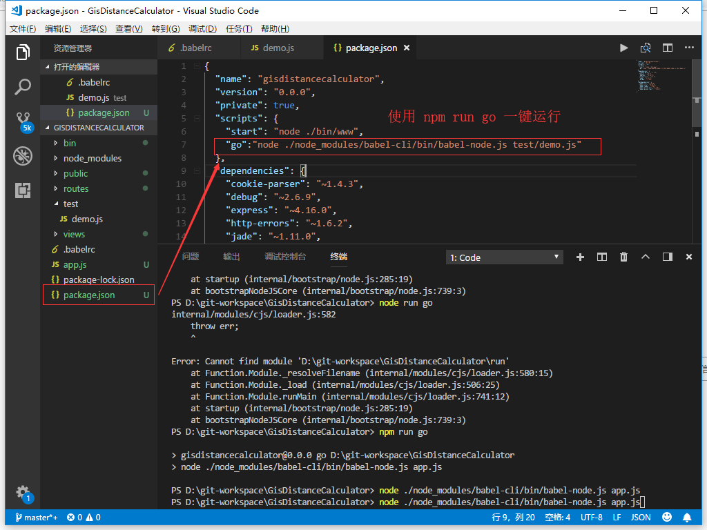Click the master branch indicator in status bar
This screenshot has height=530, width=707.
click(x=37, y=518)
